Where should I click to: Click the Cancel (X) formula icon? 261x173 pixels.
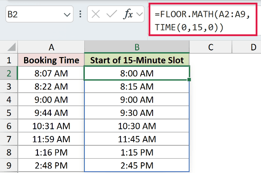[96, 14]
